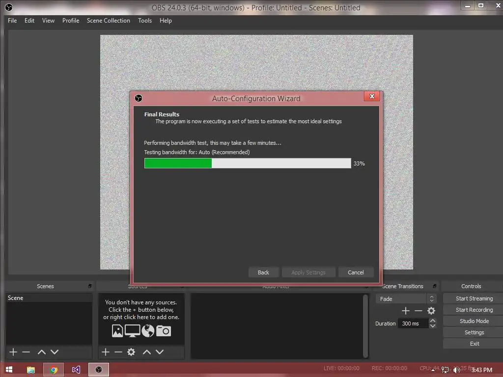
Task: Click the volume icon in the system tray
Action: pyautogui.click(x=456, y=370)
